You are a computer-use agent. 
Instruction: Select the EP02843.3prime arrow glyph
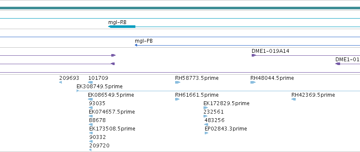pos(206,133)
